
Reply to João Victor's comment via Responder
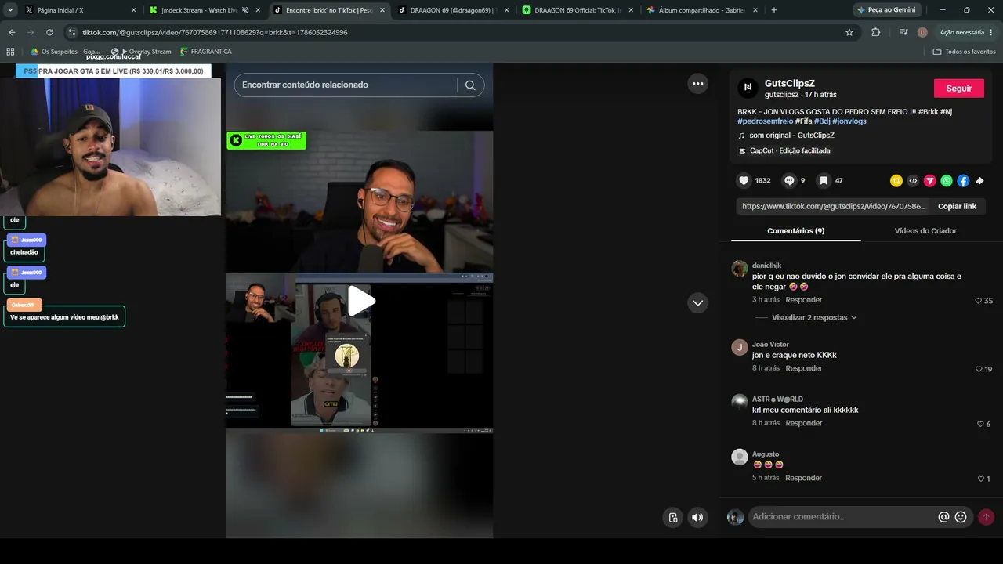click(x=804, y=368)
